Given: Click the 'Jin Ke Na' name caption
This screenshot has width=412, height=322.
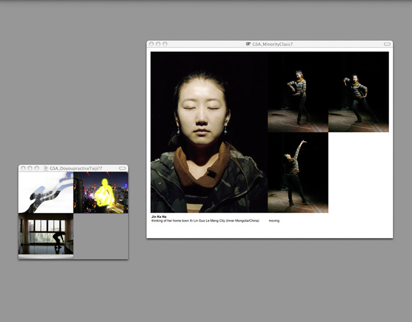Looking at the screenshot, I should click(158, 217).
